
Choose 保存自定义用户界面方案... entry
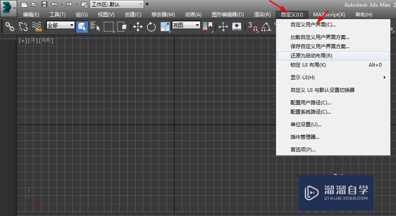(x=333, y=47)
